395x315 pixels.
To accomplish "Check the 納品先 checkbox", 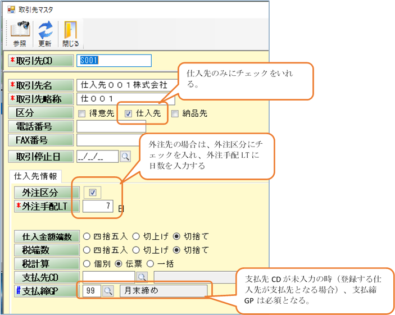I will (x=175, y=114).
